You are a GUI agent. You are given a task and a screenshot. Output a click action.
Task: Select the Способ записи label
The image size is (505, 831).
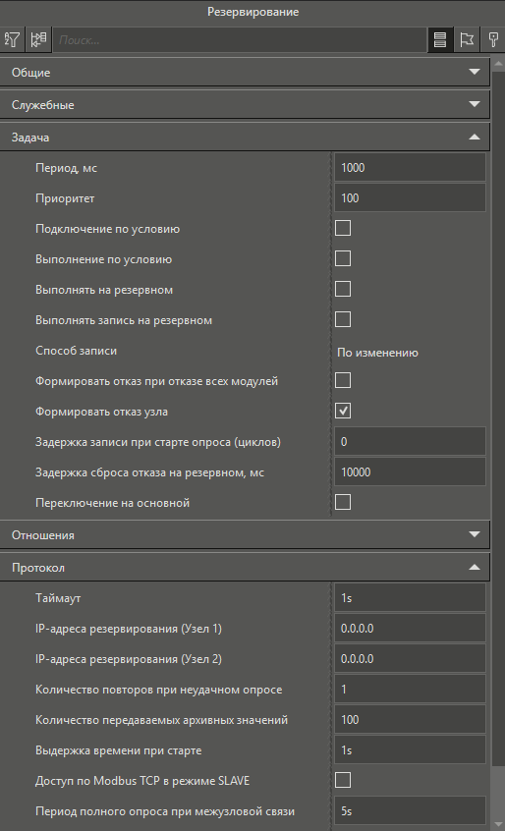point(77,351)
